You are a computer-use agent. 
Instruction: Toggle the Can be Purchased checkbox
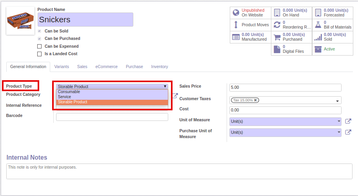(40, 38)
